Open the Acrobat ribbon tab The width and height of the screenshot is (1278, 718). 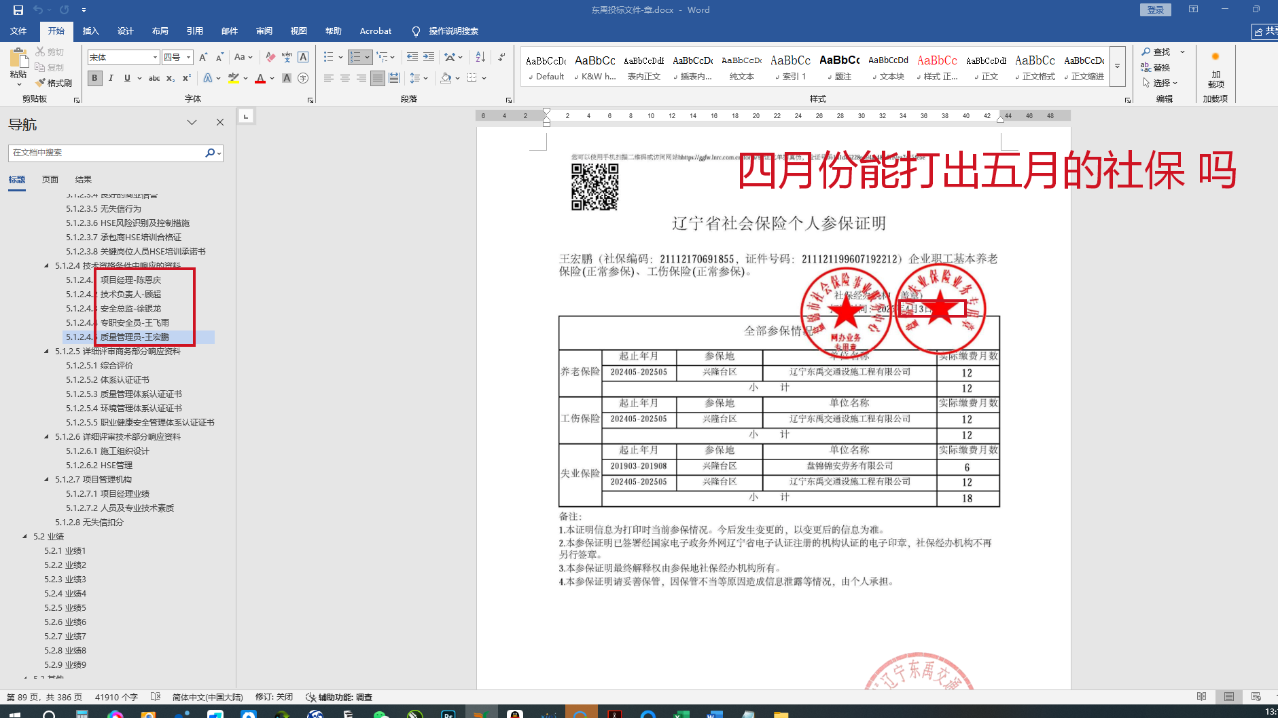(x=376, y=31)
